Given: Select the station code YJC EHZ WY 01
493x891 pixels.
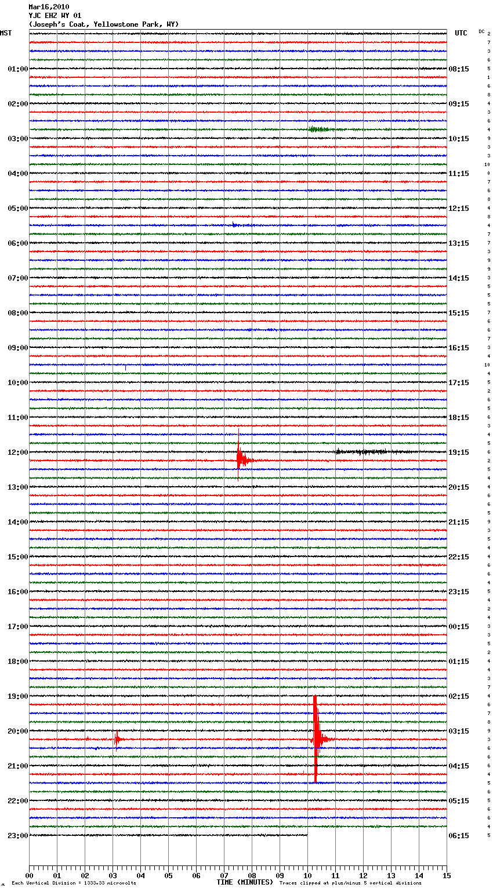Looking at the screenshot, I should tap(55, 16).
